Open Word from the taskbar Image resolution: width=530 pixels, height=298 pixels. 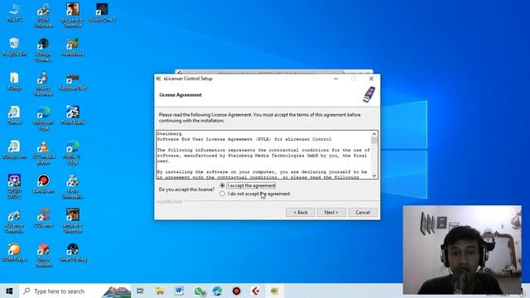point(179,291)
